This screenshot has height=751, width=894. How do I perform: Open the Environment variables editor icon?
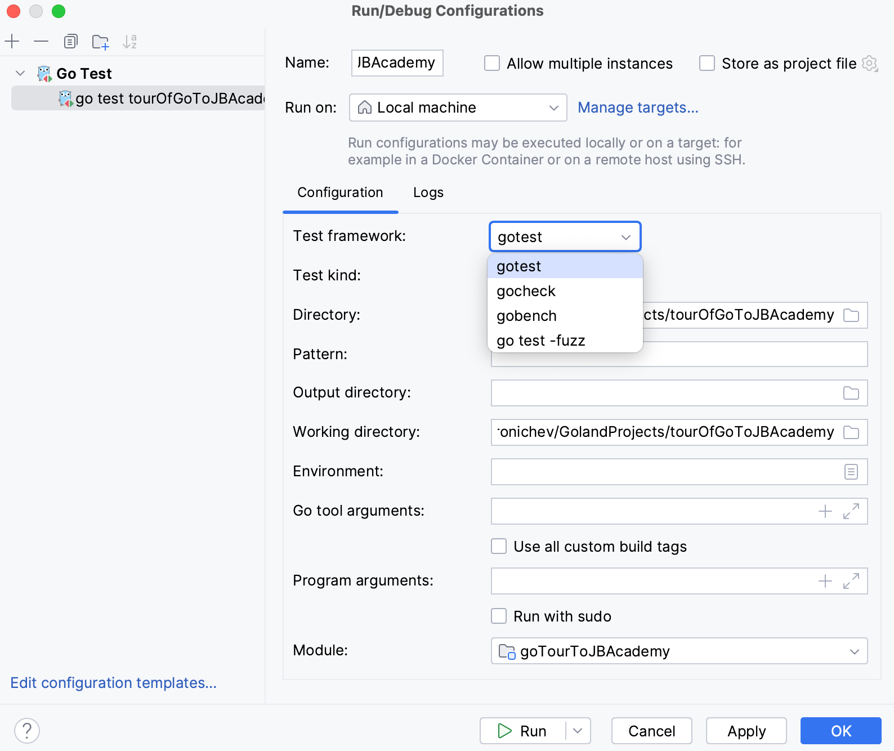[851, 472]
